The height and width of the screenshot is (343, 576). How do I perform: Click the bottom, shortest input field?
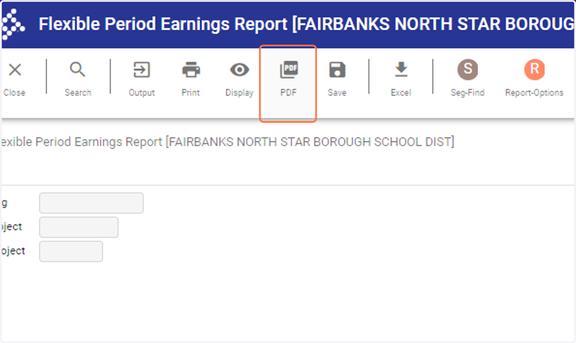[x=71, y=252]
